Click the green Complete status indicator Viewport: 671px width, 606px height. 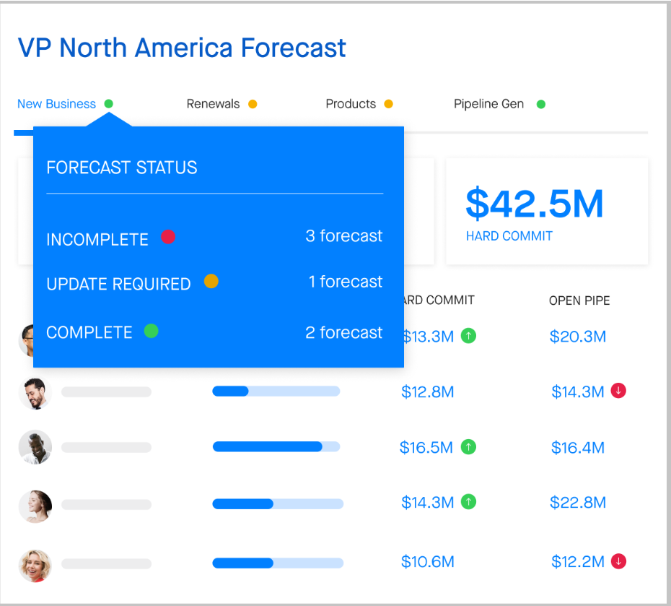pos(151,331)
